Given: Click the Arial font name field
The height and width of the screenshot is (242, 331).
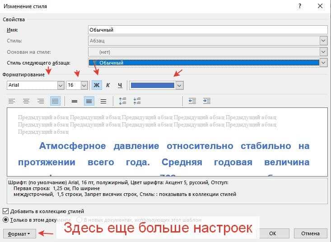Looking at the screenshot, I should click(x=32, y=85).
